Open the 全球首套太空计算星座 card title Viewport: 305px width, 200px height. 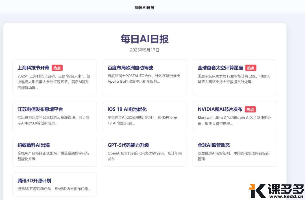click(x=220, y=68)
